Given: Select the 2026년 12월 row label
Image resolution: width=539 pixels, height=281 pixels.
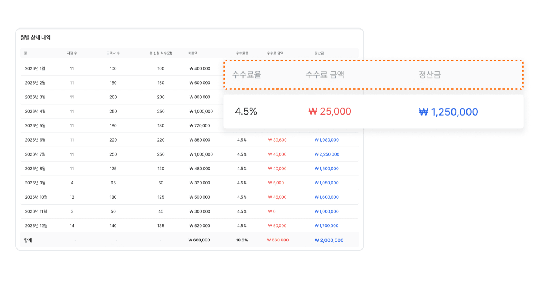Looking at the screenshot, I should [36, 225].
